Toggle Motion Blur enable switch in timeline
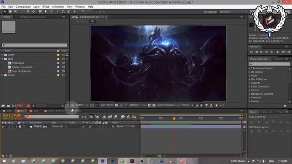This screenshot has height=164, width=292. click(115, 117)
